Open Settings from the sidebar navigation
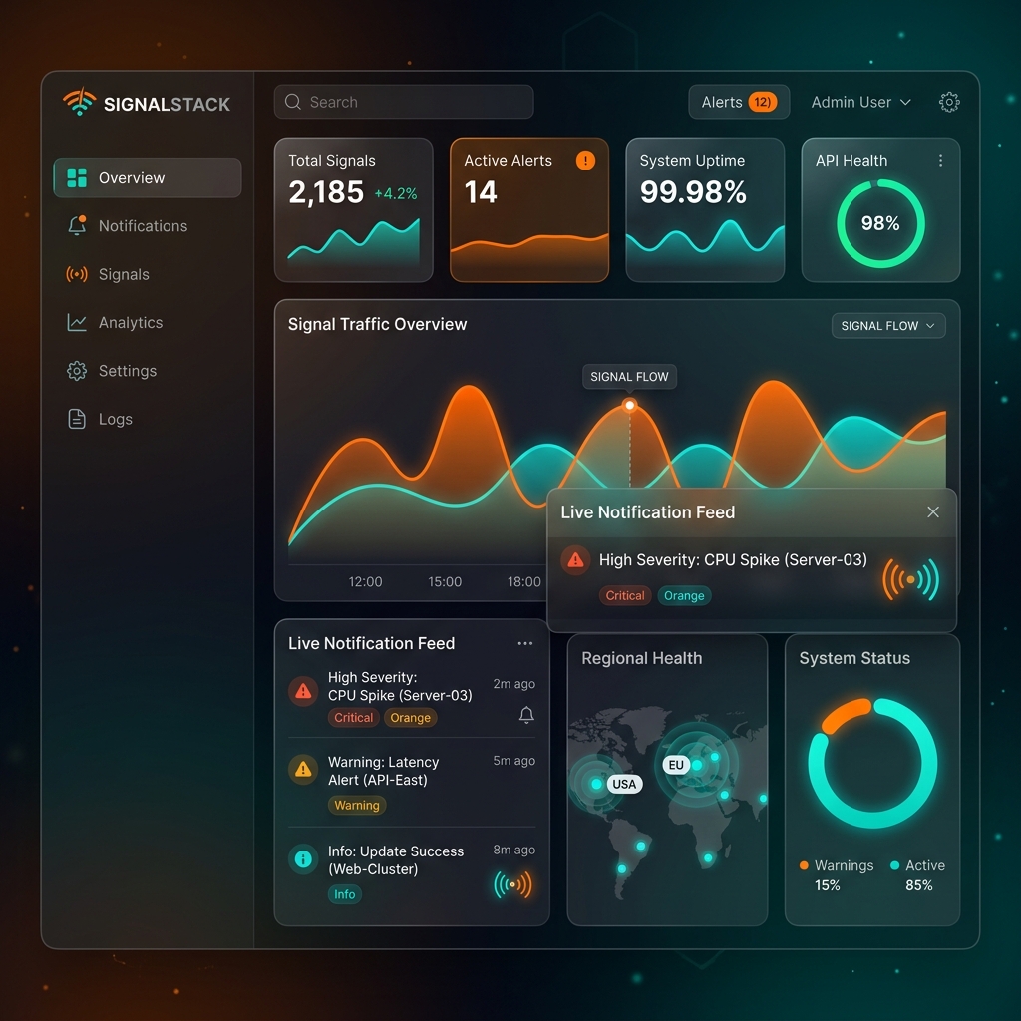 tap(76, 370)
